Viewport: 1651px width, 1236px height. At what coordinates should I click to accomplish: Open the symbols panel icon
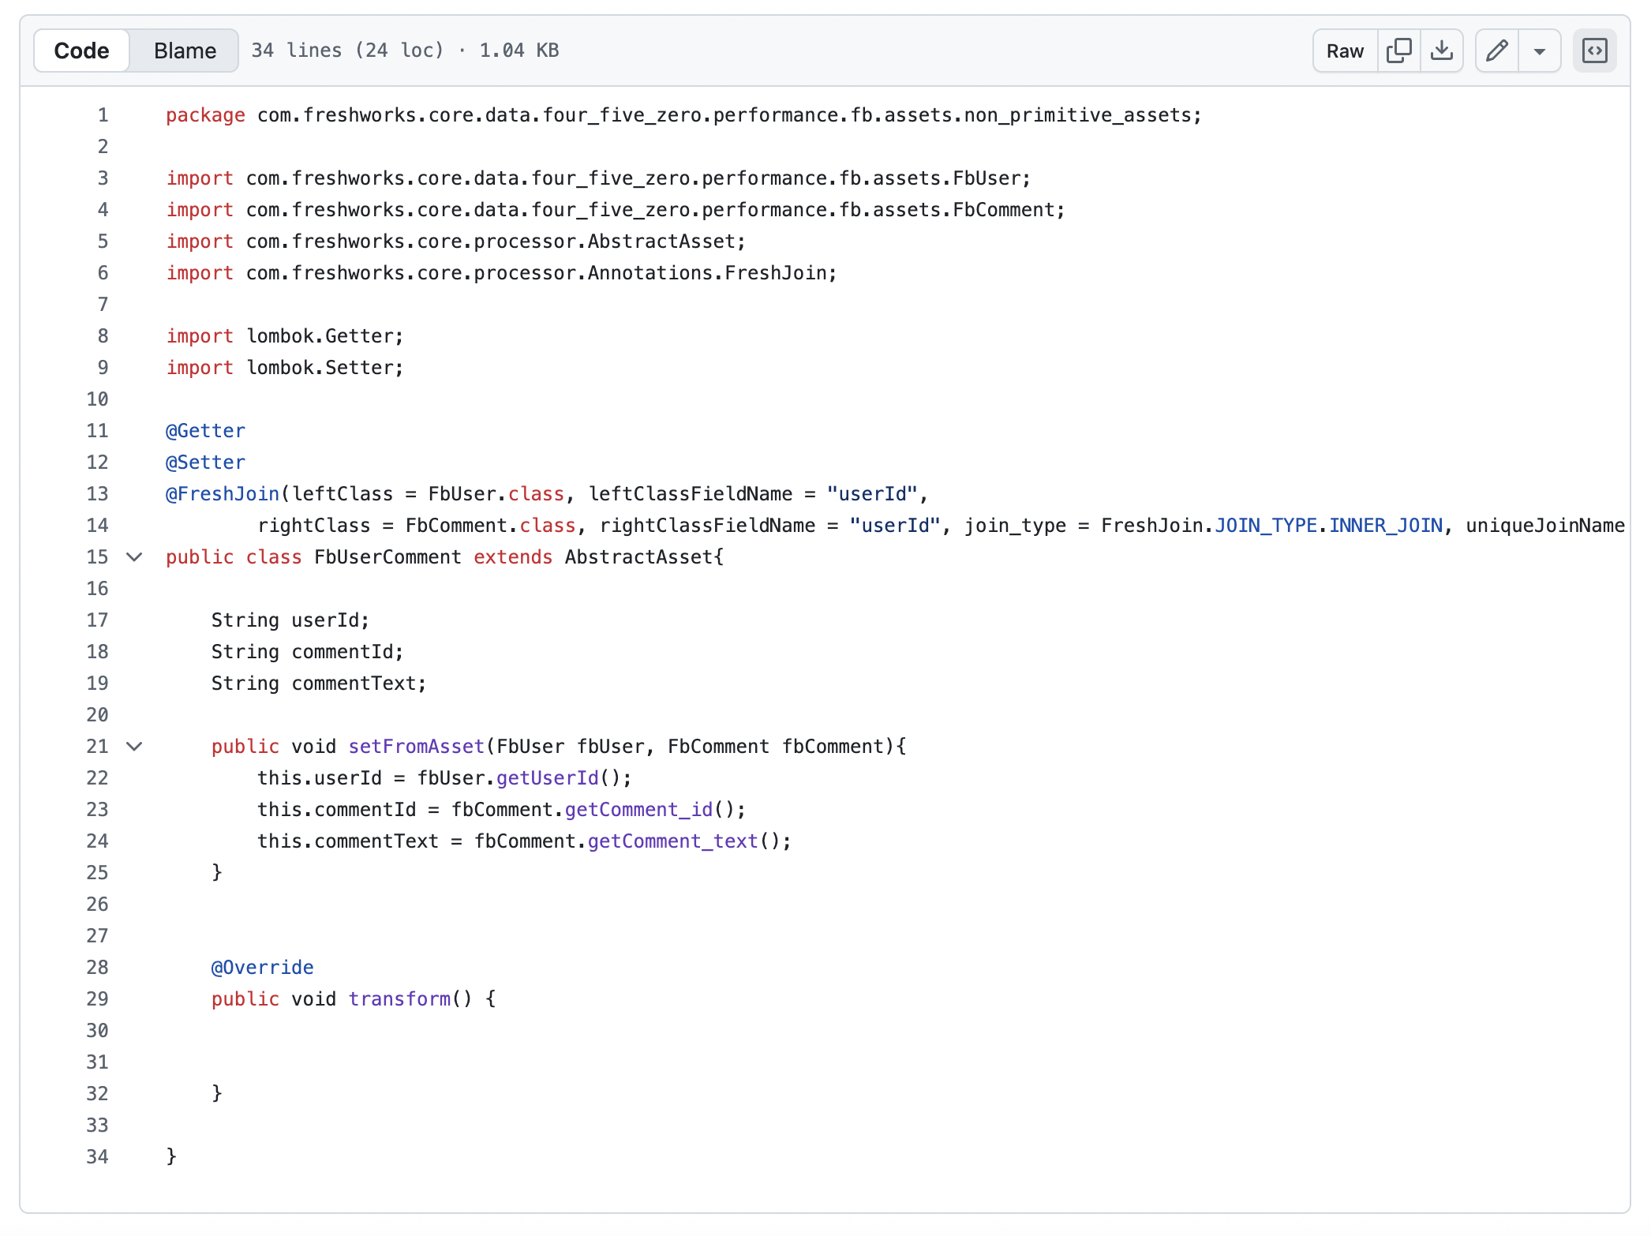pyautogui.click(x=1594, y=51)
